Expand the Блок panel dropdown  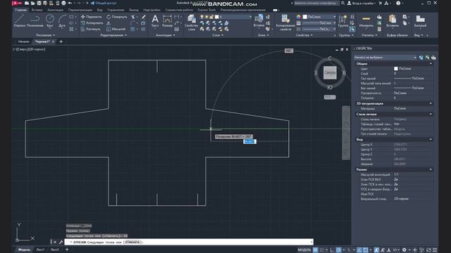click(263, 35)
